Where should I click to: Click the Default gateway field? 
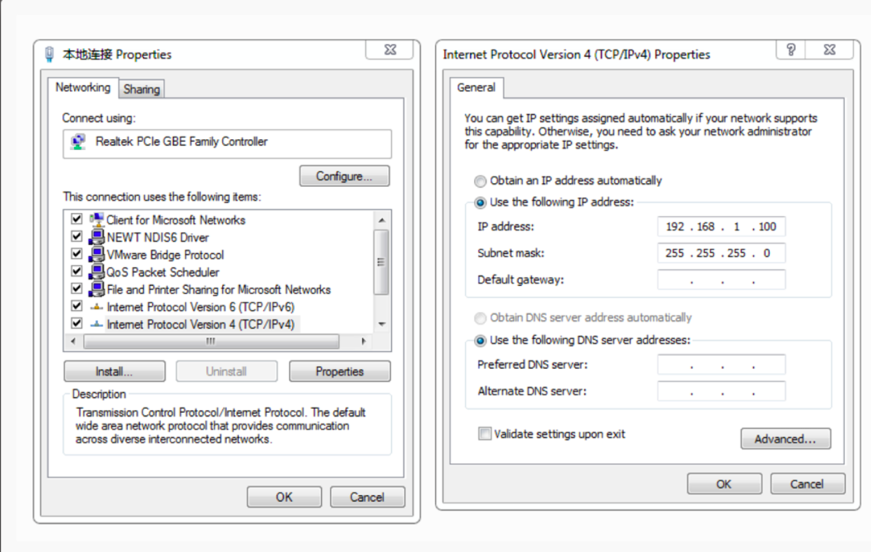pos(721,280)
